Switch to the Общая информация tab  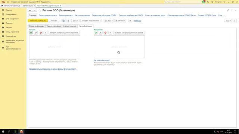pyautogui.click(x=37, y=26)
